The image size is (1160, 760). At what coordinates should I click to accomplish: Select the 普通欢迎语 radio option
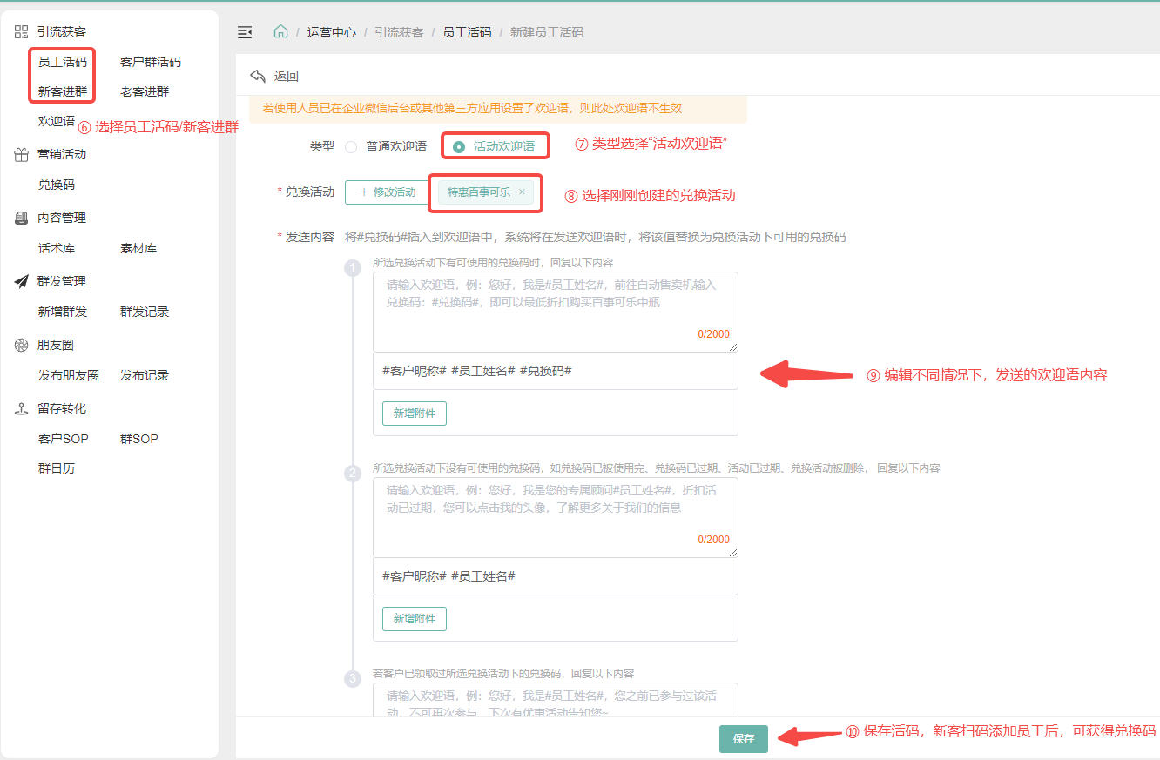pyautogui.click(x=351, y=147)
